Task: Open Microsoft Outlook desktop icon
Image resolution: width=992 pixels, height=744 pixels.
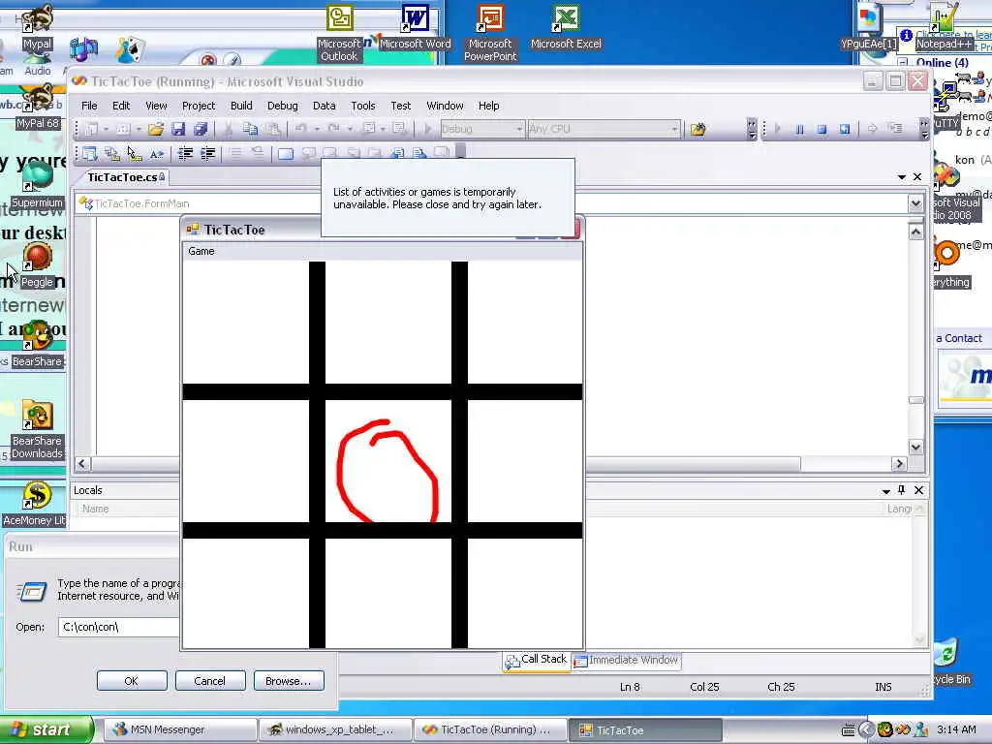Action: coord(339,33)
